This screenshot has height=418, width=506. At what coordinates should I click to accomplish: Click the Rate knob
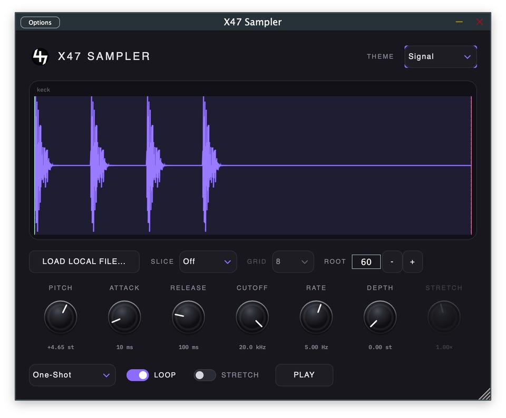316,317
